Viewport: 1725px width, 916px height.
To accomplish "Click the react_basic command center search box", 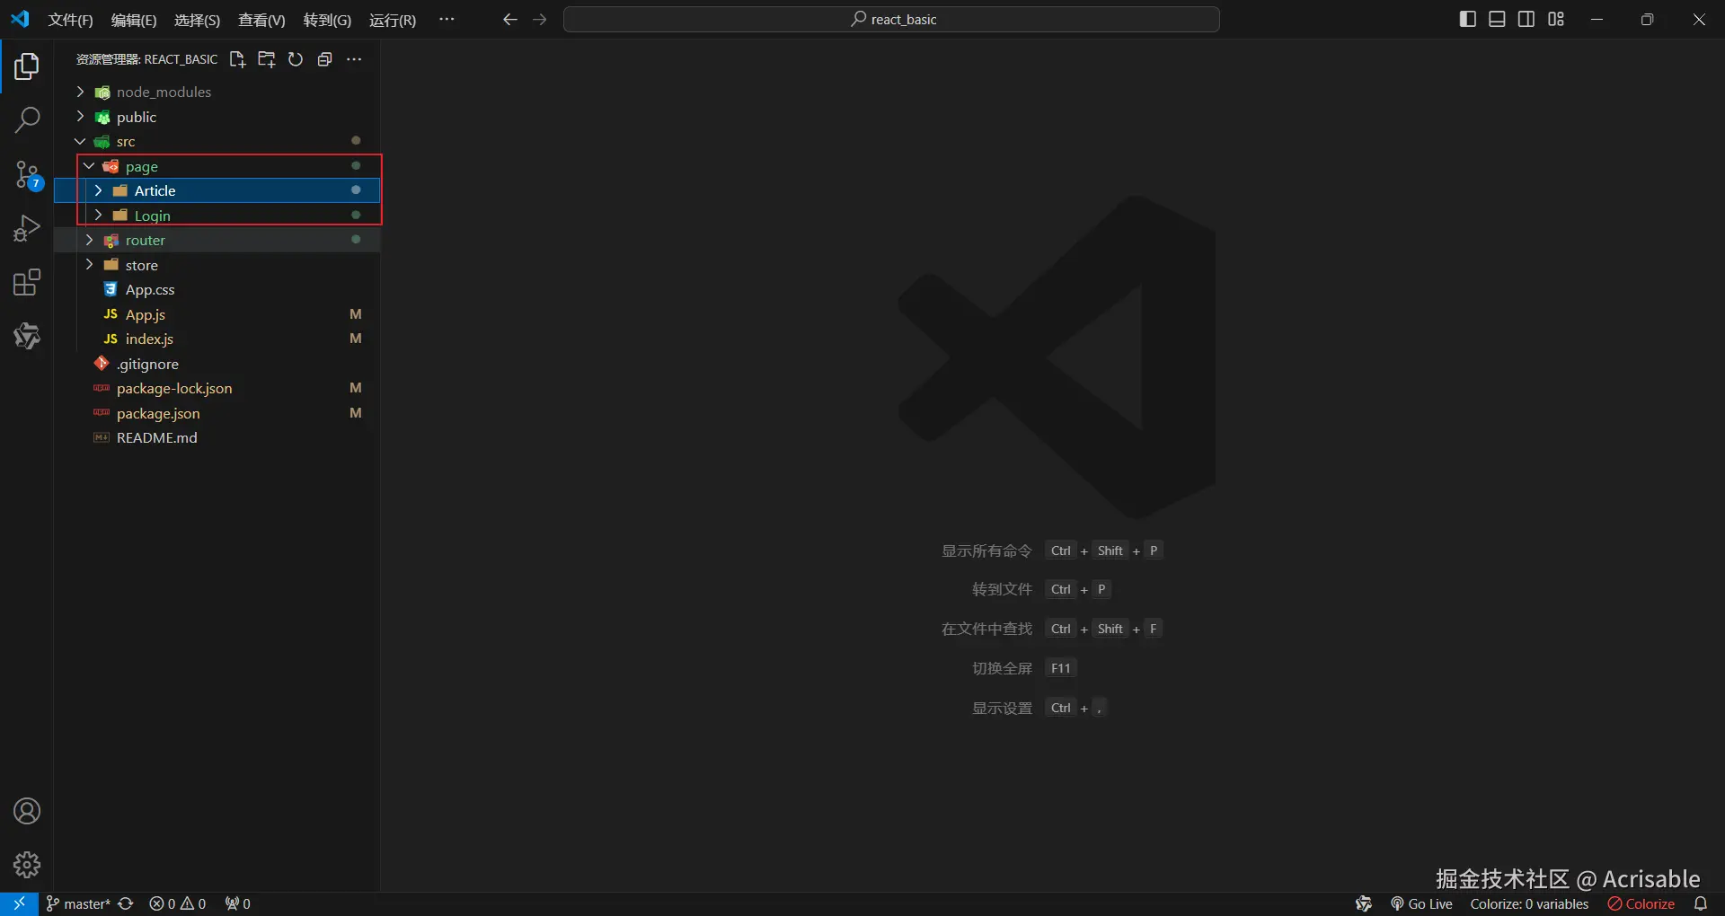I will (x=891, y=20).
